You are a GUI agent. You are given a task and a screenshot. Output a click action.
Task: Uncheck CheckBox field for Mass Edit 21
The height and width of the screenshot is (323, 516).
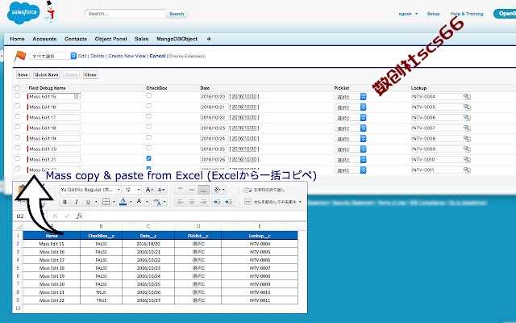pyautogui.click(x=148, y=158)
